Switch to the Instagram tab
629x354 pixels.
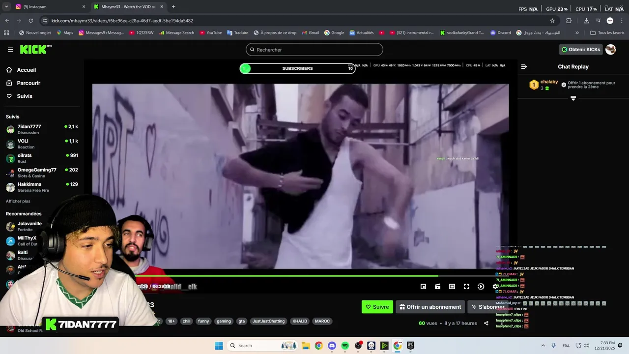point(51,7)
